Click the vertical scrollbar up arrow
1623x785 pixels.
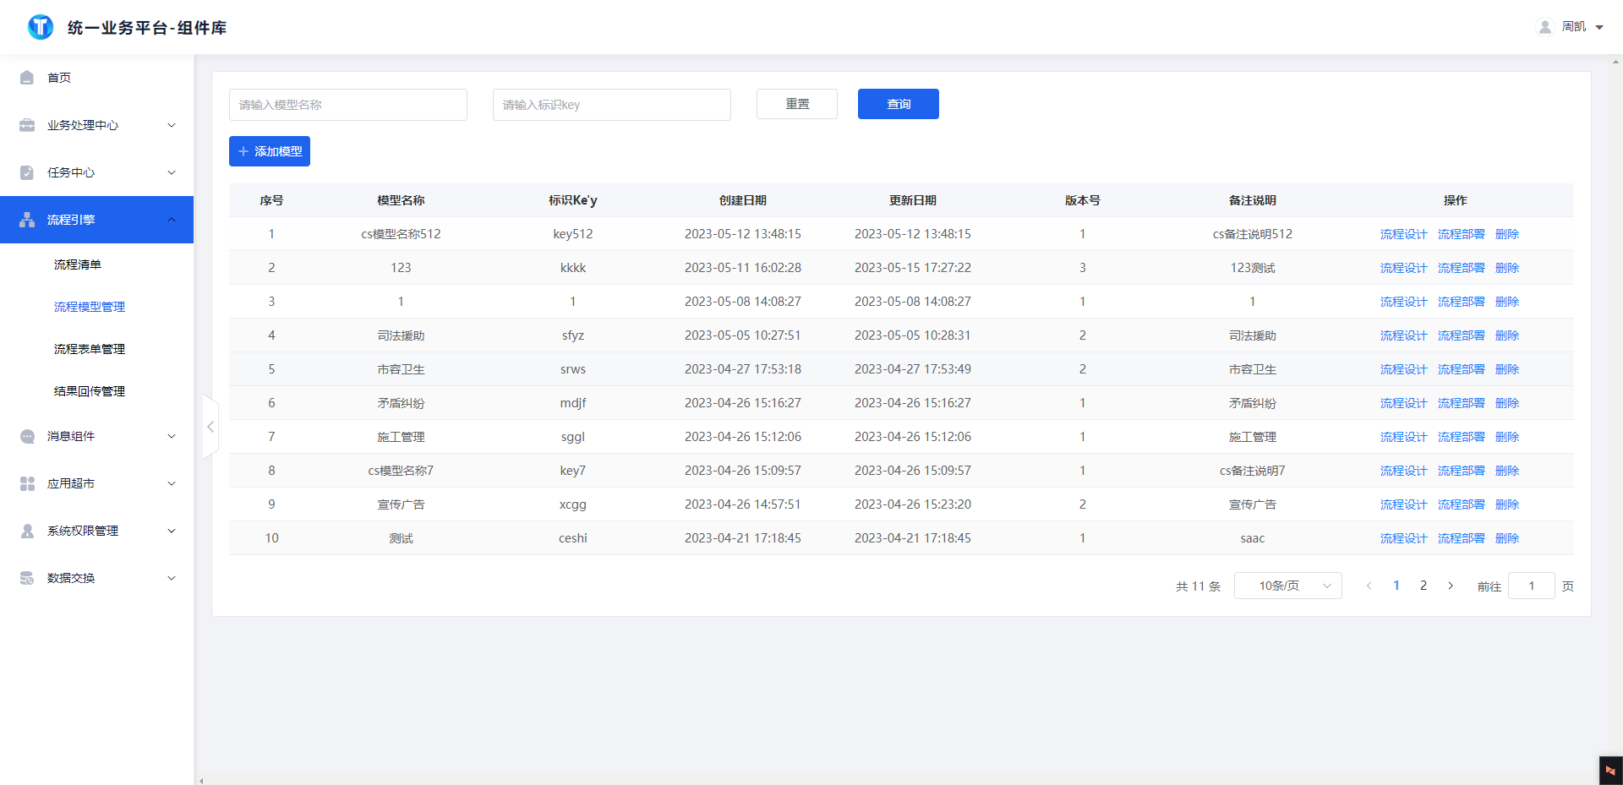pyautogui.click(x=1617, y=61)
